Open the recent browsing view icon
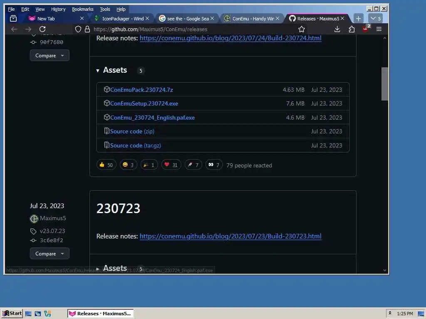426x319 pixels. coord(13,18)
